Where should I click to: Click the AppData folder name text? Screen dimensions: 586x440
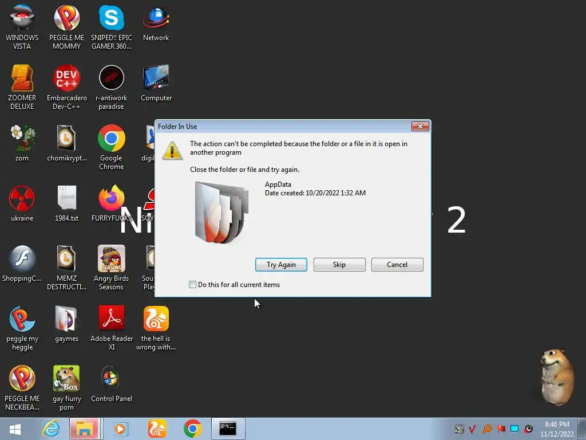[x=278, y=184]
